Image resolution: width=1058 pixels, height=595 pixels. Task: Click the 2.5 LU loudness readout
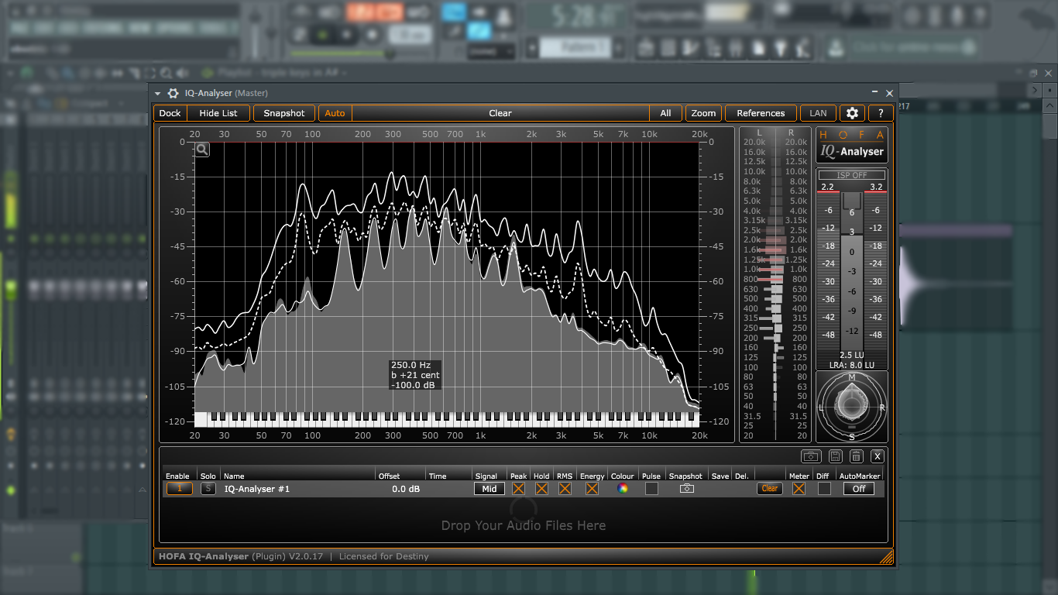[x=852, y=355]
